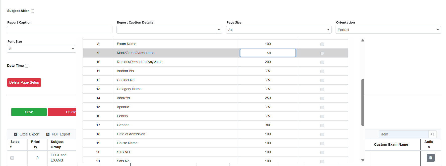This screenshot has height=166, width=446.
Task: Click the width field for Mark/Grade/Attendance
Action: [268, 53]
